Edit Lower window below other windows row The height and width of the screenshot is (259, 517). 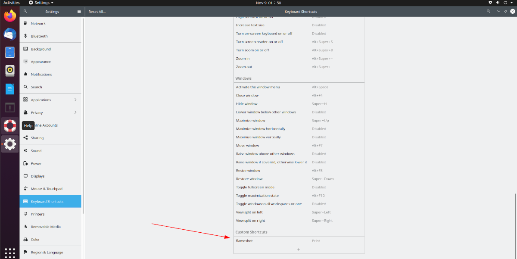tap(299, 112)
